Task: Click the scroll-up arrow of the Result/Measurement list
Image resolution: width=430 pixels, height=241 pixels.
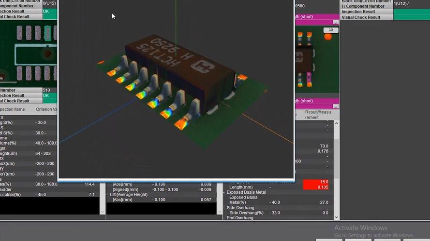Action: pyautogui.click(x=337, y=123)
